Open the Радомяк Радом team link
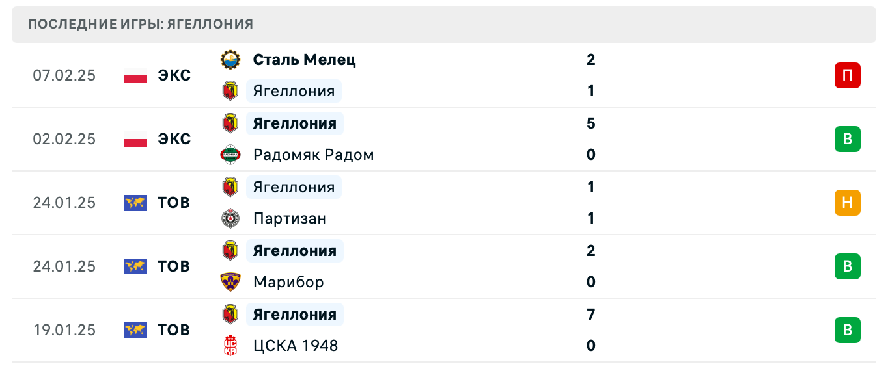 [313, 155]
